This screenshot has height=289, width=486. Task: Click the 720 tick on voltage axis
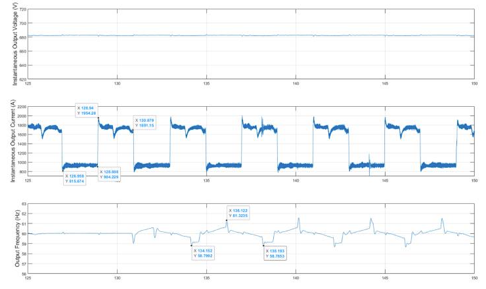22,10
